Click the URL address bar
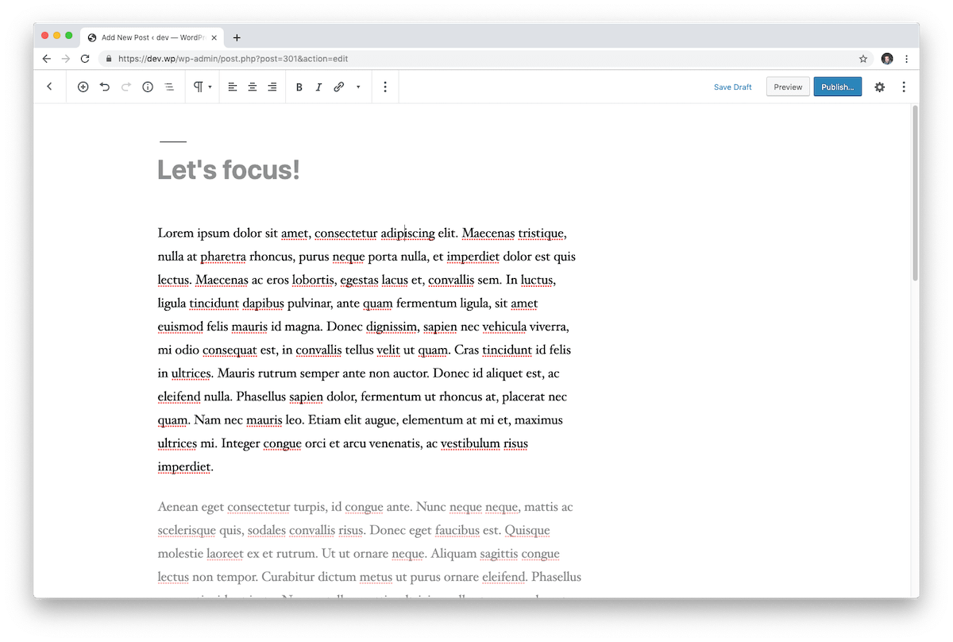 point(486,59)
